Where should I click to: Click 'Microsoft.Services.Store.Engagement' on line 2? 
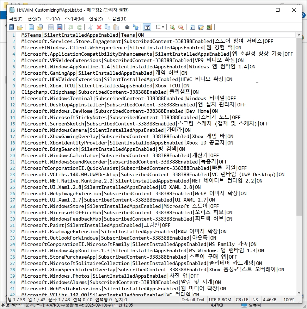[x=71, y=41]
